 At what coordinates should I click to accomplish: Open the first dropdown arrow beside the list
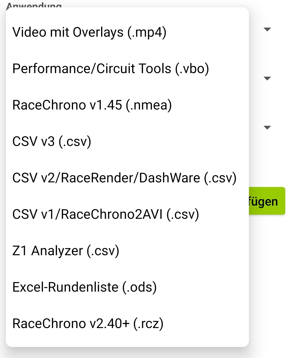point(267,29)
